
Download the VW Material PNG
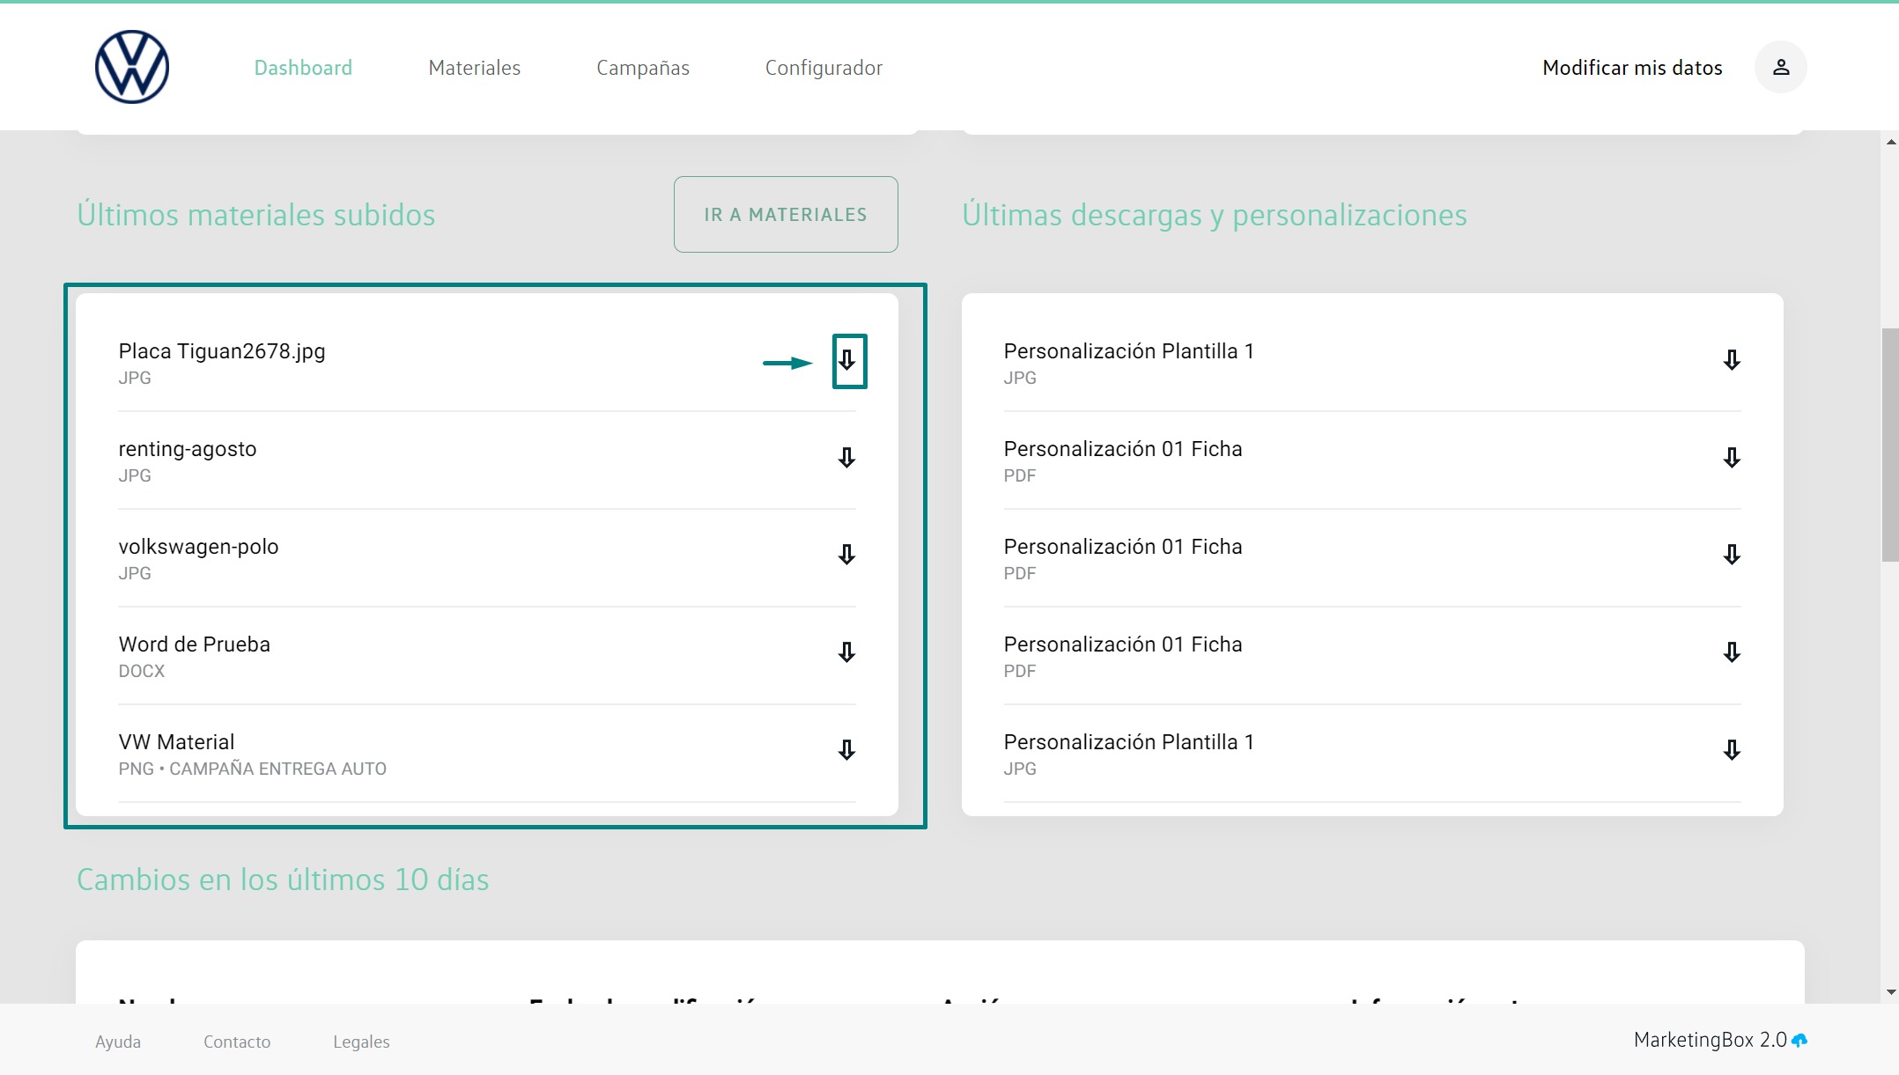(846, 750)
